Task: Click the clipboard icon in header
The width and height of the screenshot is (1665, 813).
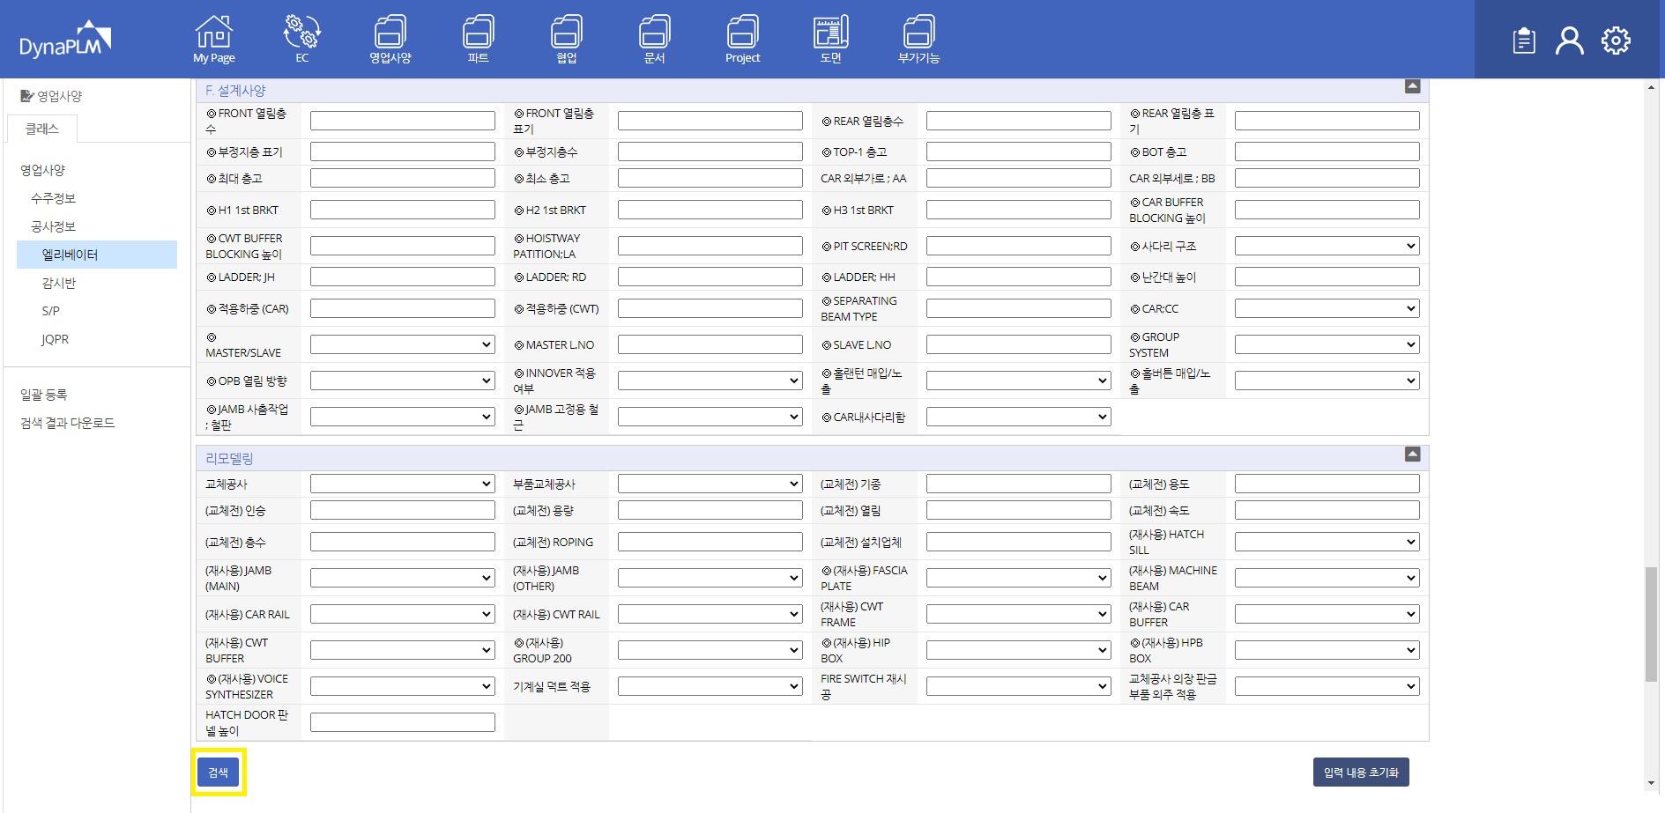Action: pyautogui.click(x=1524, y=41)
